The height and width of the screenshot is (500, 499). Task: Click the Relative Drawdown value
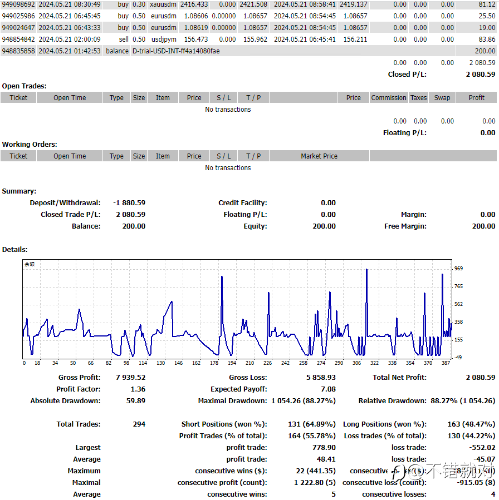[x=463, y=400]
